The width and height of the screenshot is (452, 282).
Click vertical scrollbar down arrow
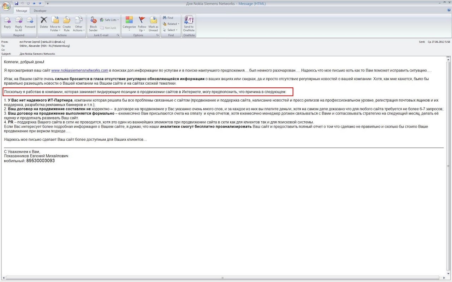tap(448, 274)
